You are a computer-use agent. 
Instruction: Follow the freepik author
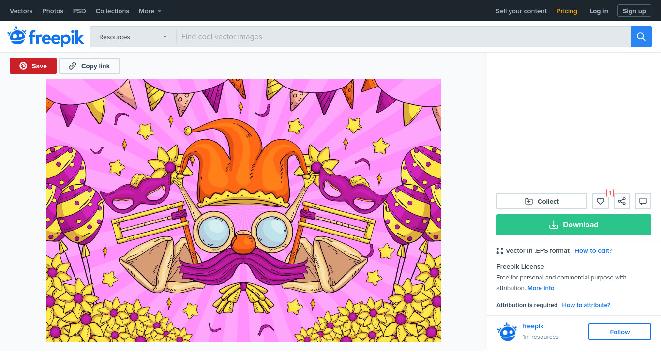[620, 332]
